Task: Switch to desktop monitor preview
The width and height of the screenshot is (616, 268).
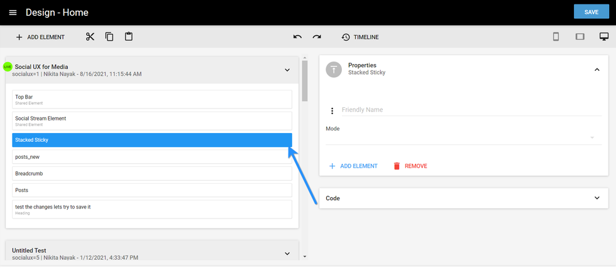Action: [603, 37]
